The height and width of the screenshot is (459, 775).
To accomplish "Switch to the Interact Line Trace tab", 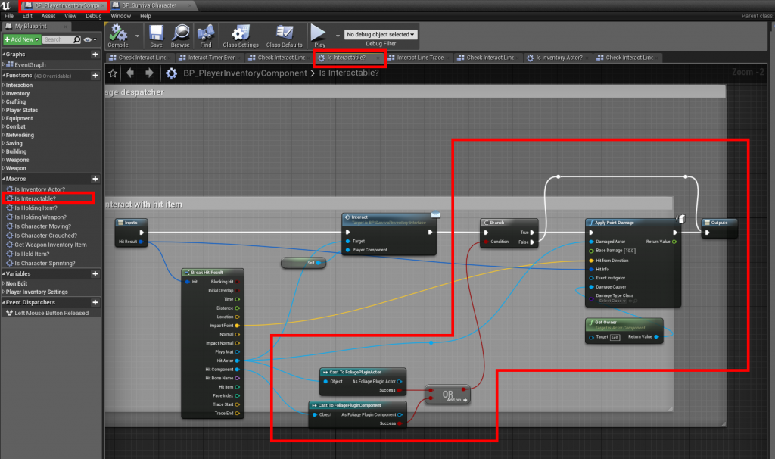I will [419, 58].
